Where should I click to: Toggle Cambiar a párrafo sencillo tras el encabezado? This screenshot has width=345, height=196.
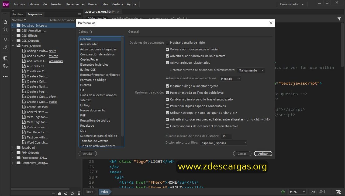[167, 99]
